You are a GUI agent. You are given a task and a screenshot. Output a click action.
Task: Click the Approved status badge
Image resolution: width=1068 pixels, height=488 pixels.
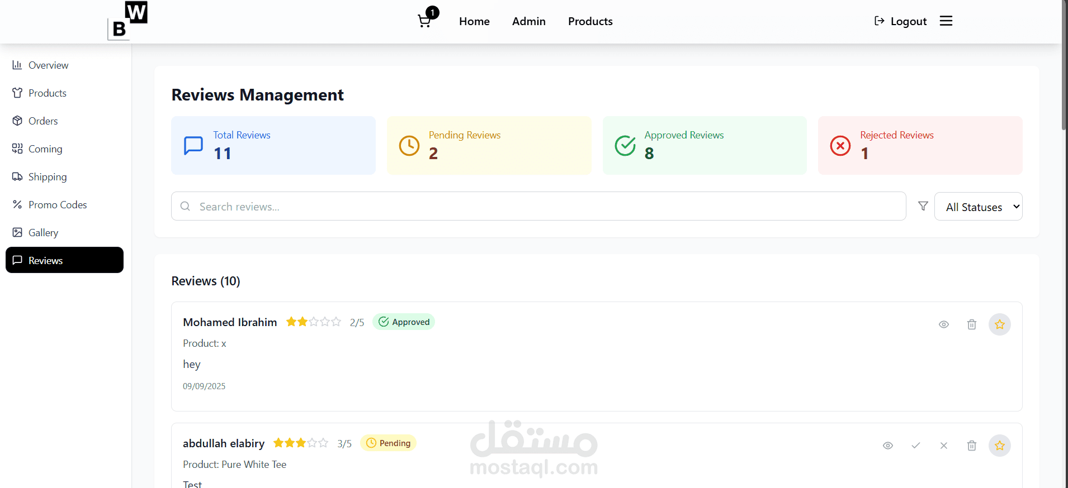coord(404,322)
